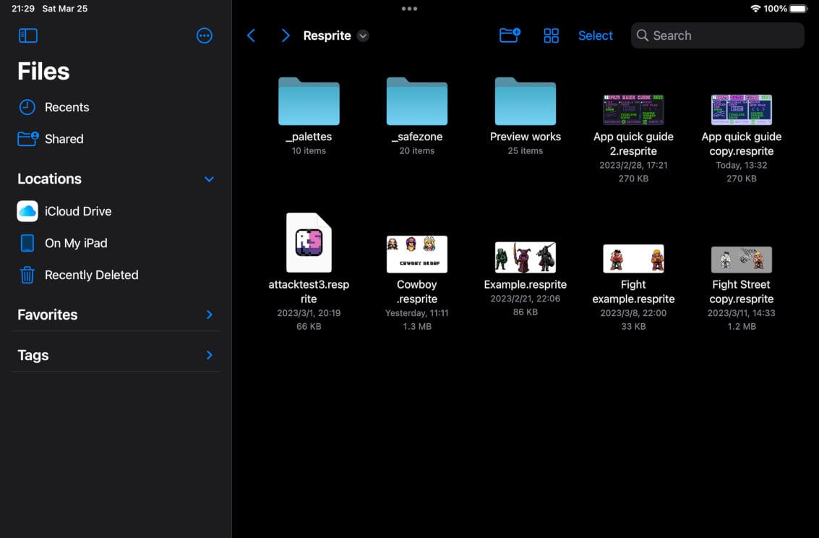Viewport: 819px width, 538px height.
Task: Open Shared in the sidebar
Action: click(x=64, y=139)
